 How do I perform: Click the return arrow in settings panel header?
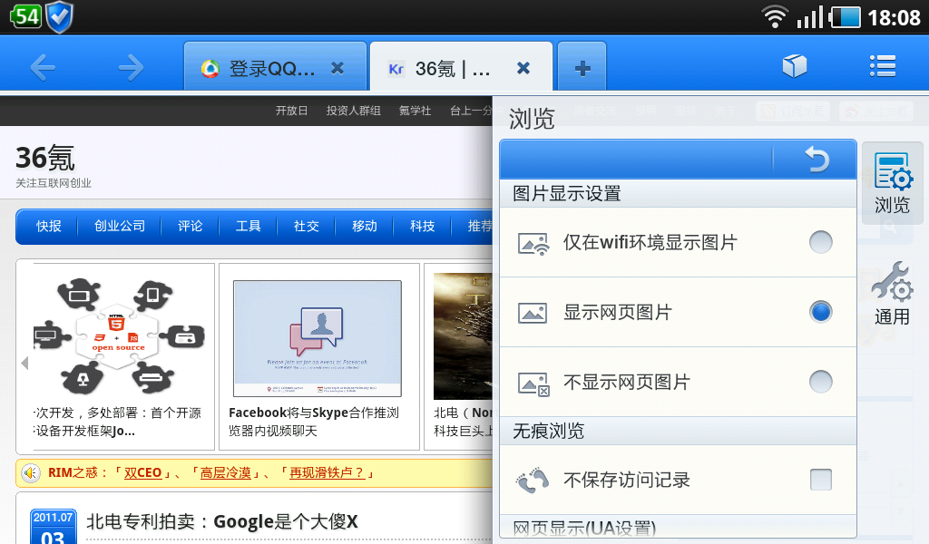click(x=817, y=160)
